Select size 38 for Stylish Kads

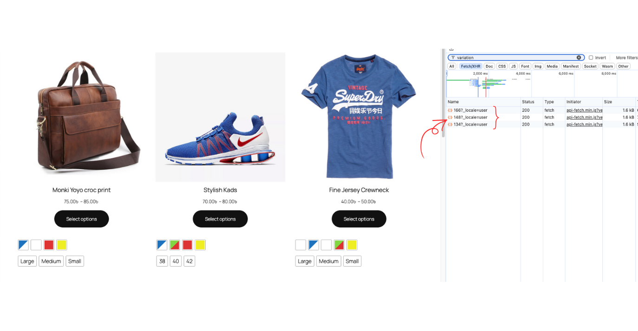[x=162, y=261]
